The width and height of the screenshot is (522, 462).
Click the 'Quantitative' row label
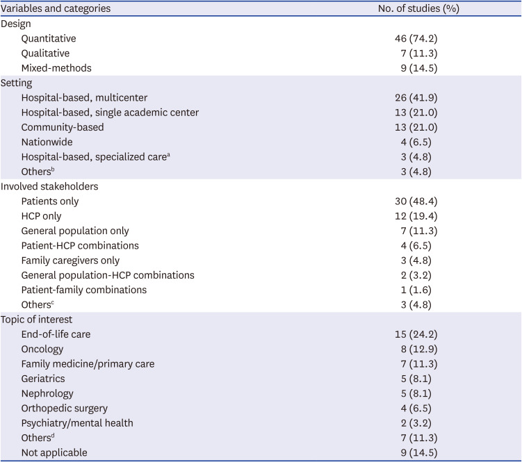pos(49,38)
